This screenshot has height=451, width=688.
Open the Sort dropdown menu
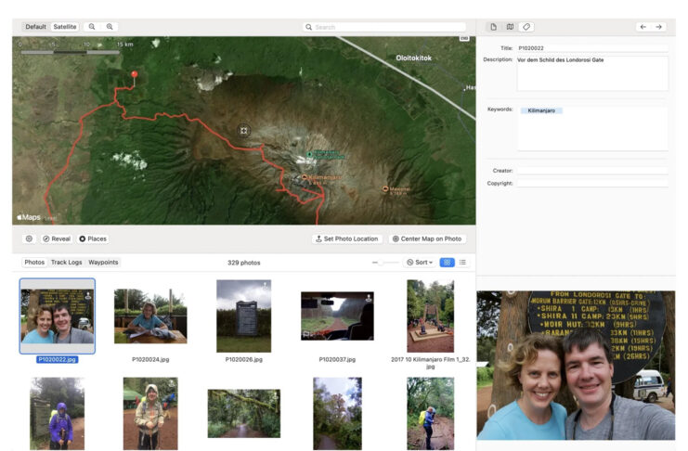click(420, 263)
